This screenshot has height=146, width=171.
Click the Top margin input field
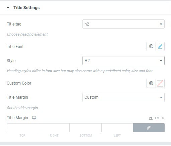click(22, 128)
